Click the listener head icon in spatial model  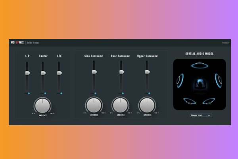point(200,84)
